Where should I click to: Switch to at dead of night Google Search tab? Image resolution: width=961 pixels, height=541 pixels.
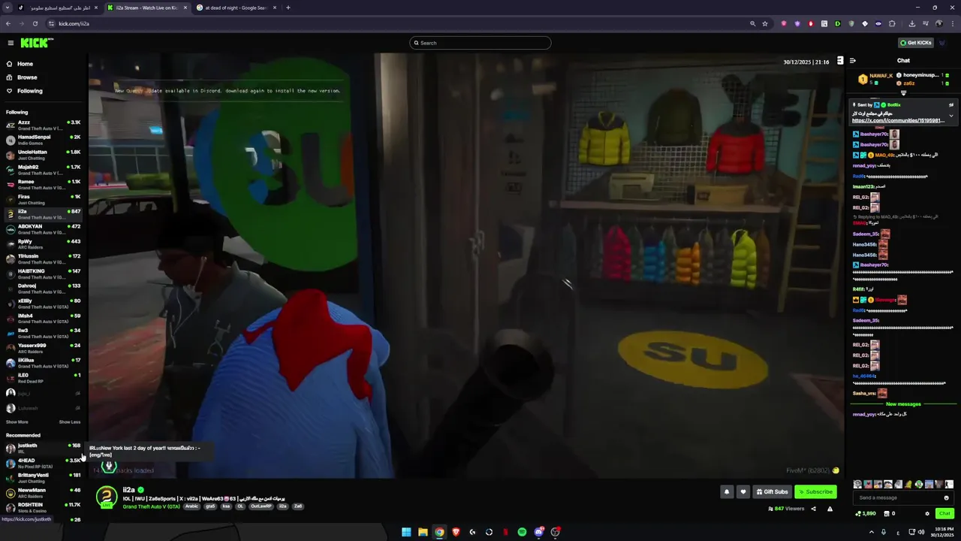tap(235, 8)
